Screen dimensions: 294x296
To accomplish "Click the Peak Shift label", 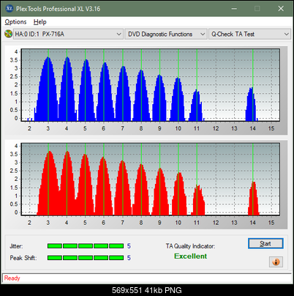I will coord(23,258).
